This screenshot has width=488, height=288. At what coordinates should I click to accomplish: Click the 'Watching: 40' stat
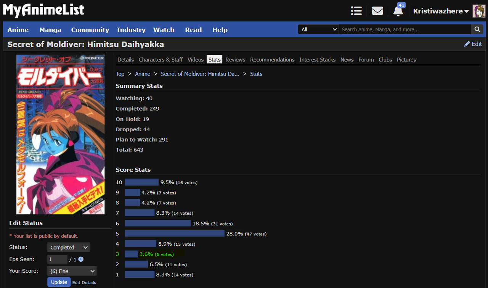pyautogui.click(x=134, y=98)
